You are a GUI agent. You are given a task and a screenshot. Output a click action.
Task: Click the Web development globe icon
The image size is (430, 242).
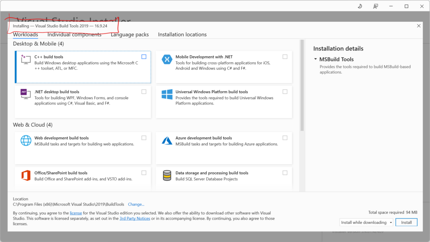[26, 140]
